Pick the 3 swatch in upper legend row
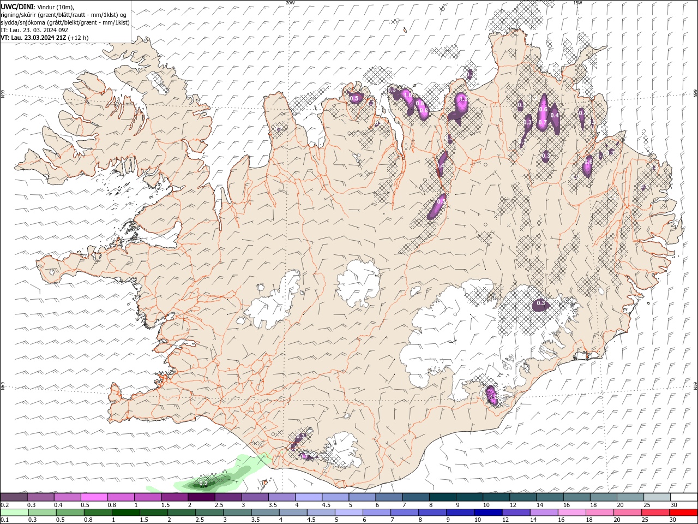This screenshot has height=524, width=698. [x=255, y=497]
